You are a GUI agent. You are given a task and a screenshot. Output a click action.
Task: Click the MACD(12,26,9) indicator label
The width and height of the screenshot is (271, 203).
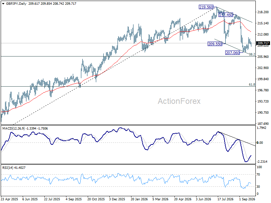[x=14, y=129]
